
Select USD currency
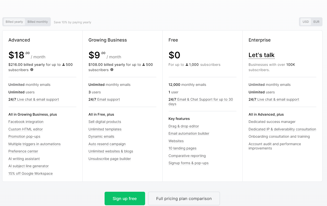306,22
